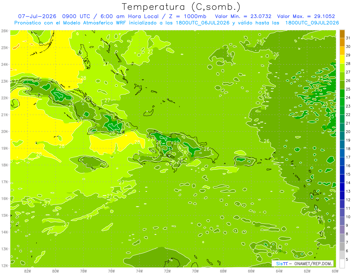356x275 pixels.
Task: Click the '76W' longitude axis label
Action: pyautogui.click(x=111, y=271)
